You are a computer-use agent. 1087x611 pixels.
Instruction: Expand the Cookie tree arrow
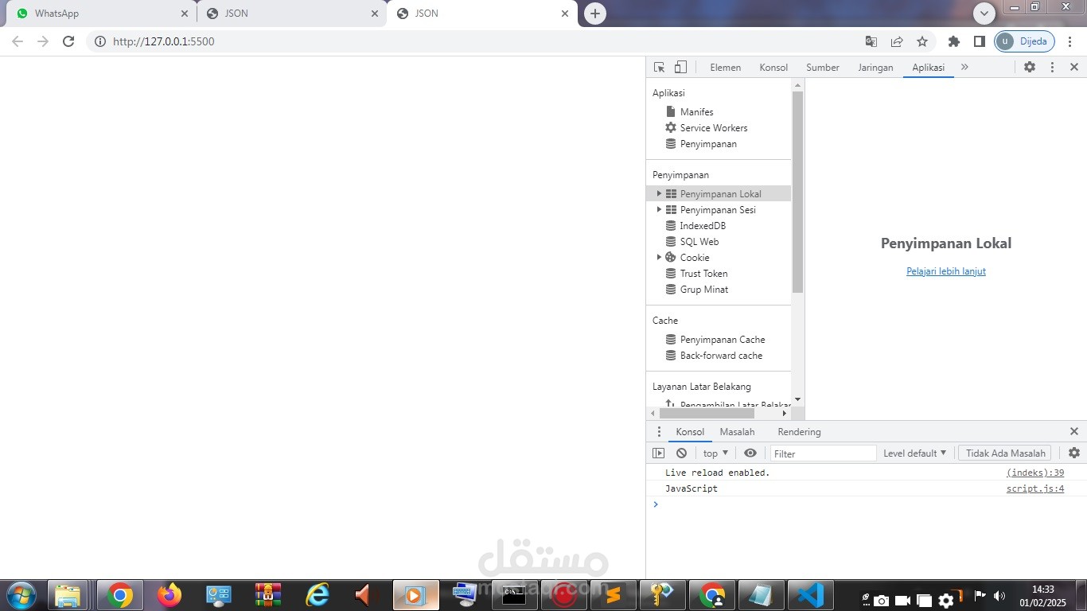(x=659, y=258)
